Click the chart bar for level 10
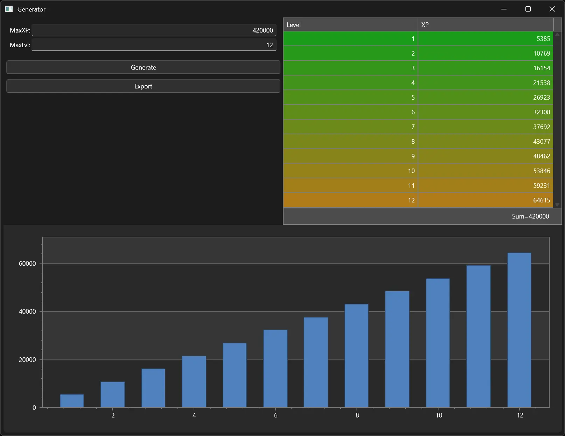This screenshot has width=565, height=436. pos(438,343)
